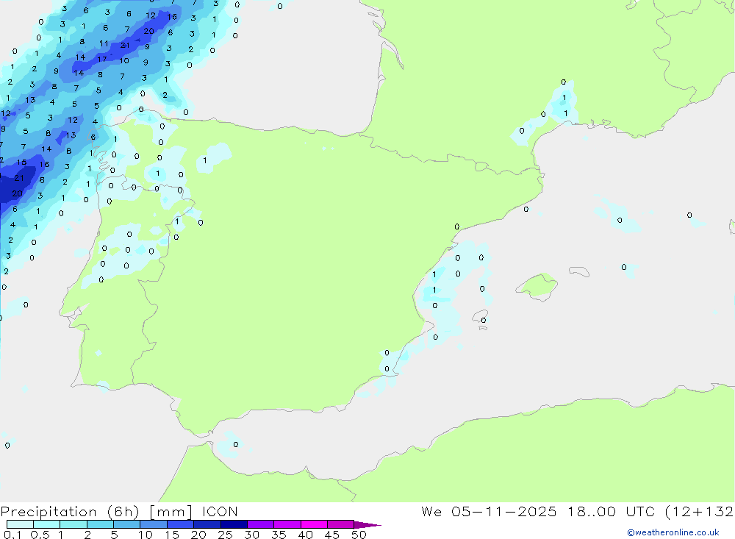Click the 5–10 mm legend color swatch
The image size is (735, 539).
[x=126, y=524]
